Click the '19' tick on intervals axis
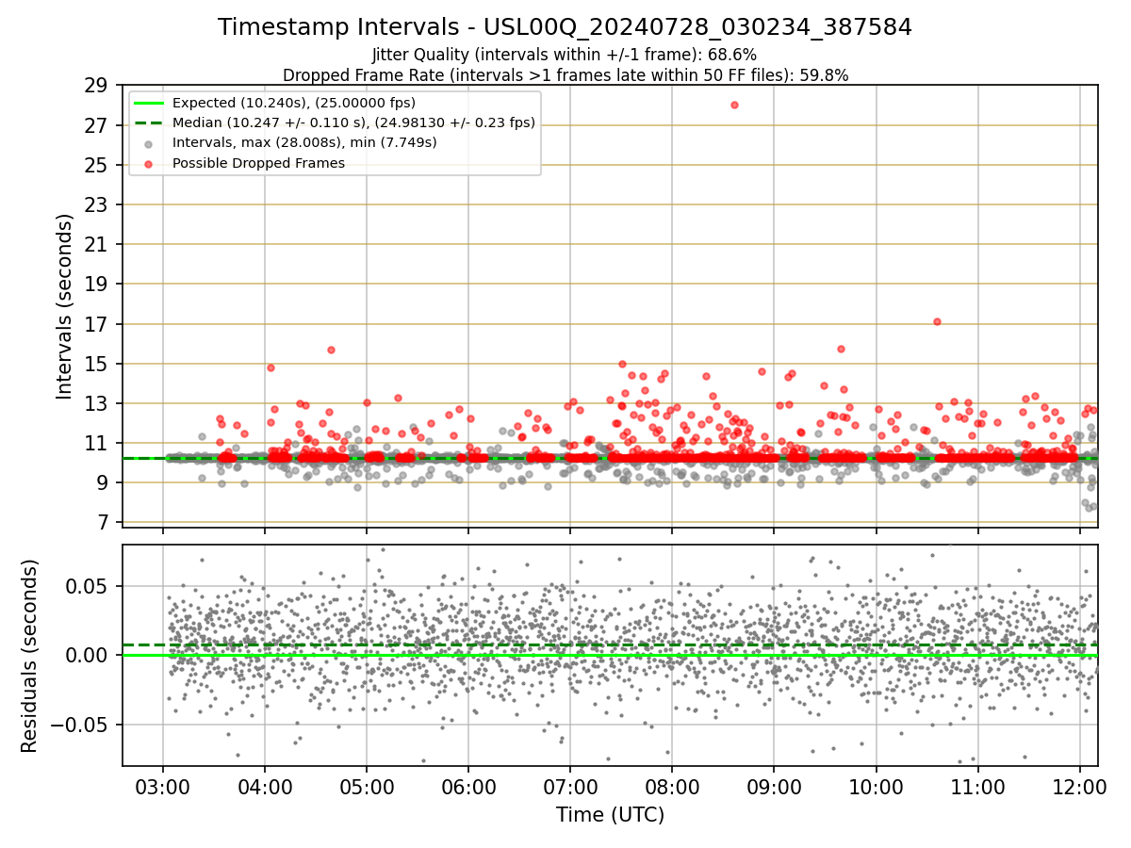The image size is (1131, 848). point(97,284)
